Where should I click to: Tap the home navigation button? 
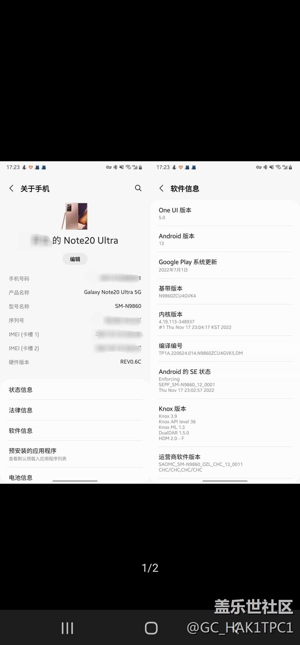click(151, 627)
